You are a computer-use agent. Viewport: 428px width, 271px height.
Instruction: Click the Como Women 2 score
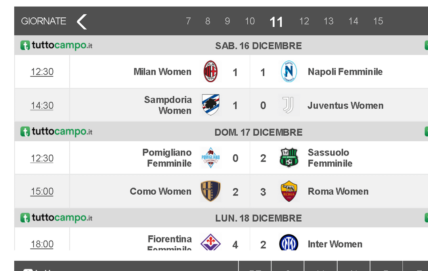235,192
